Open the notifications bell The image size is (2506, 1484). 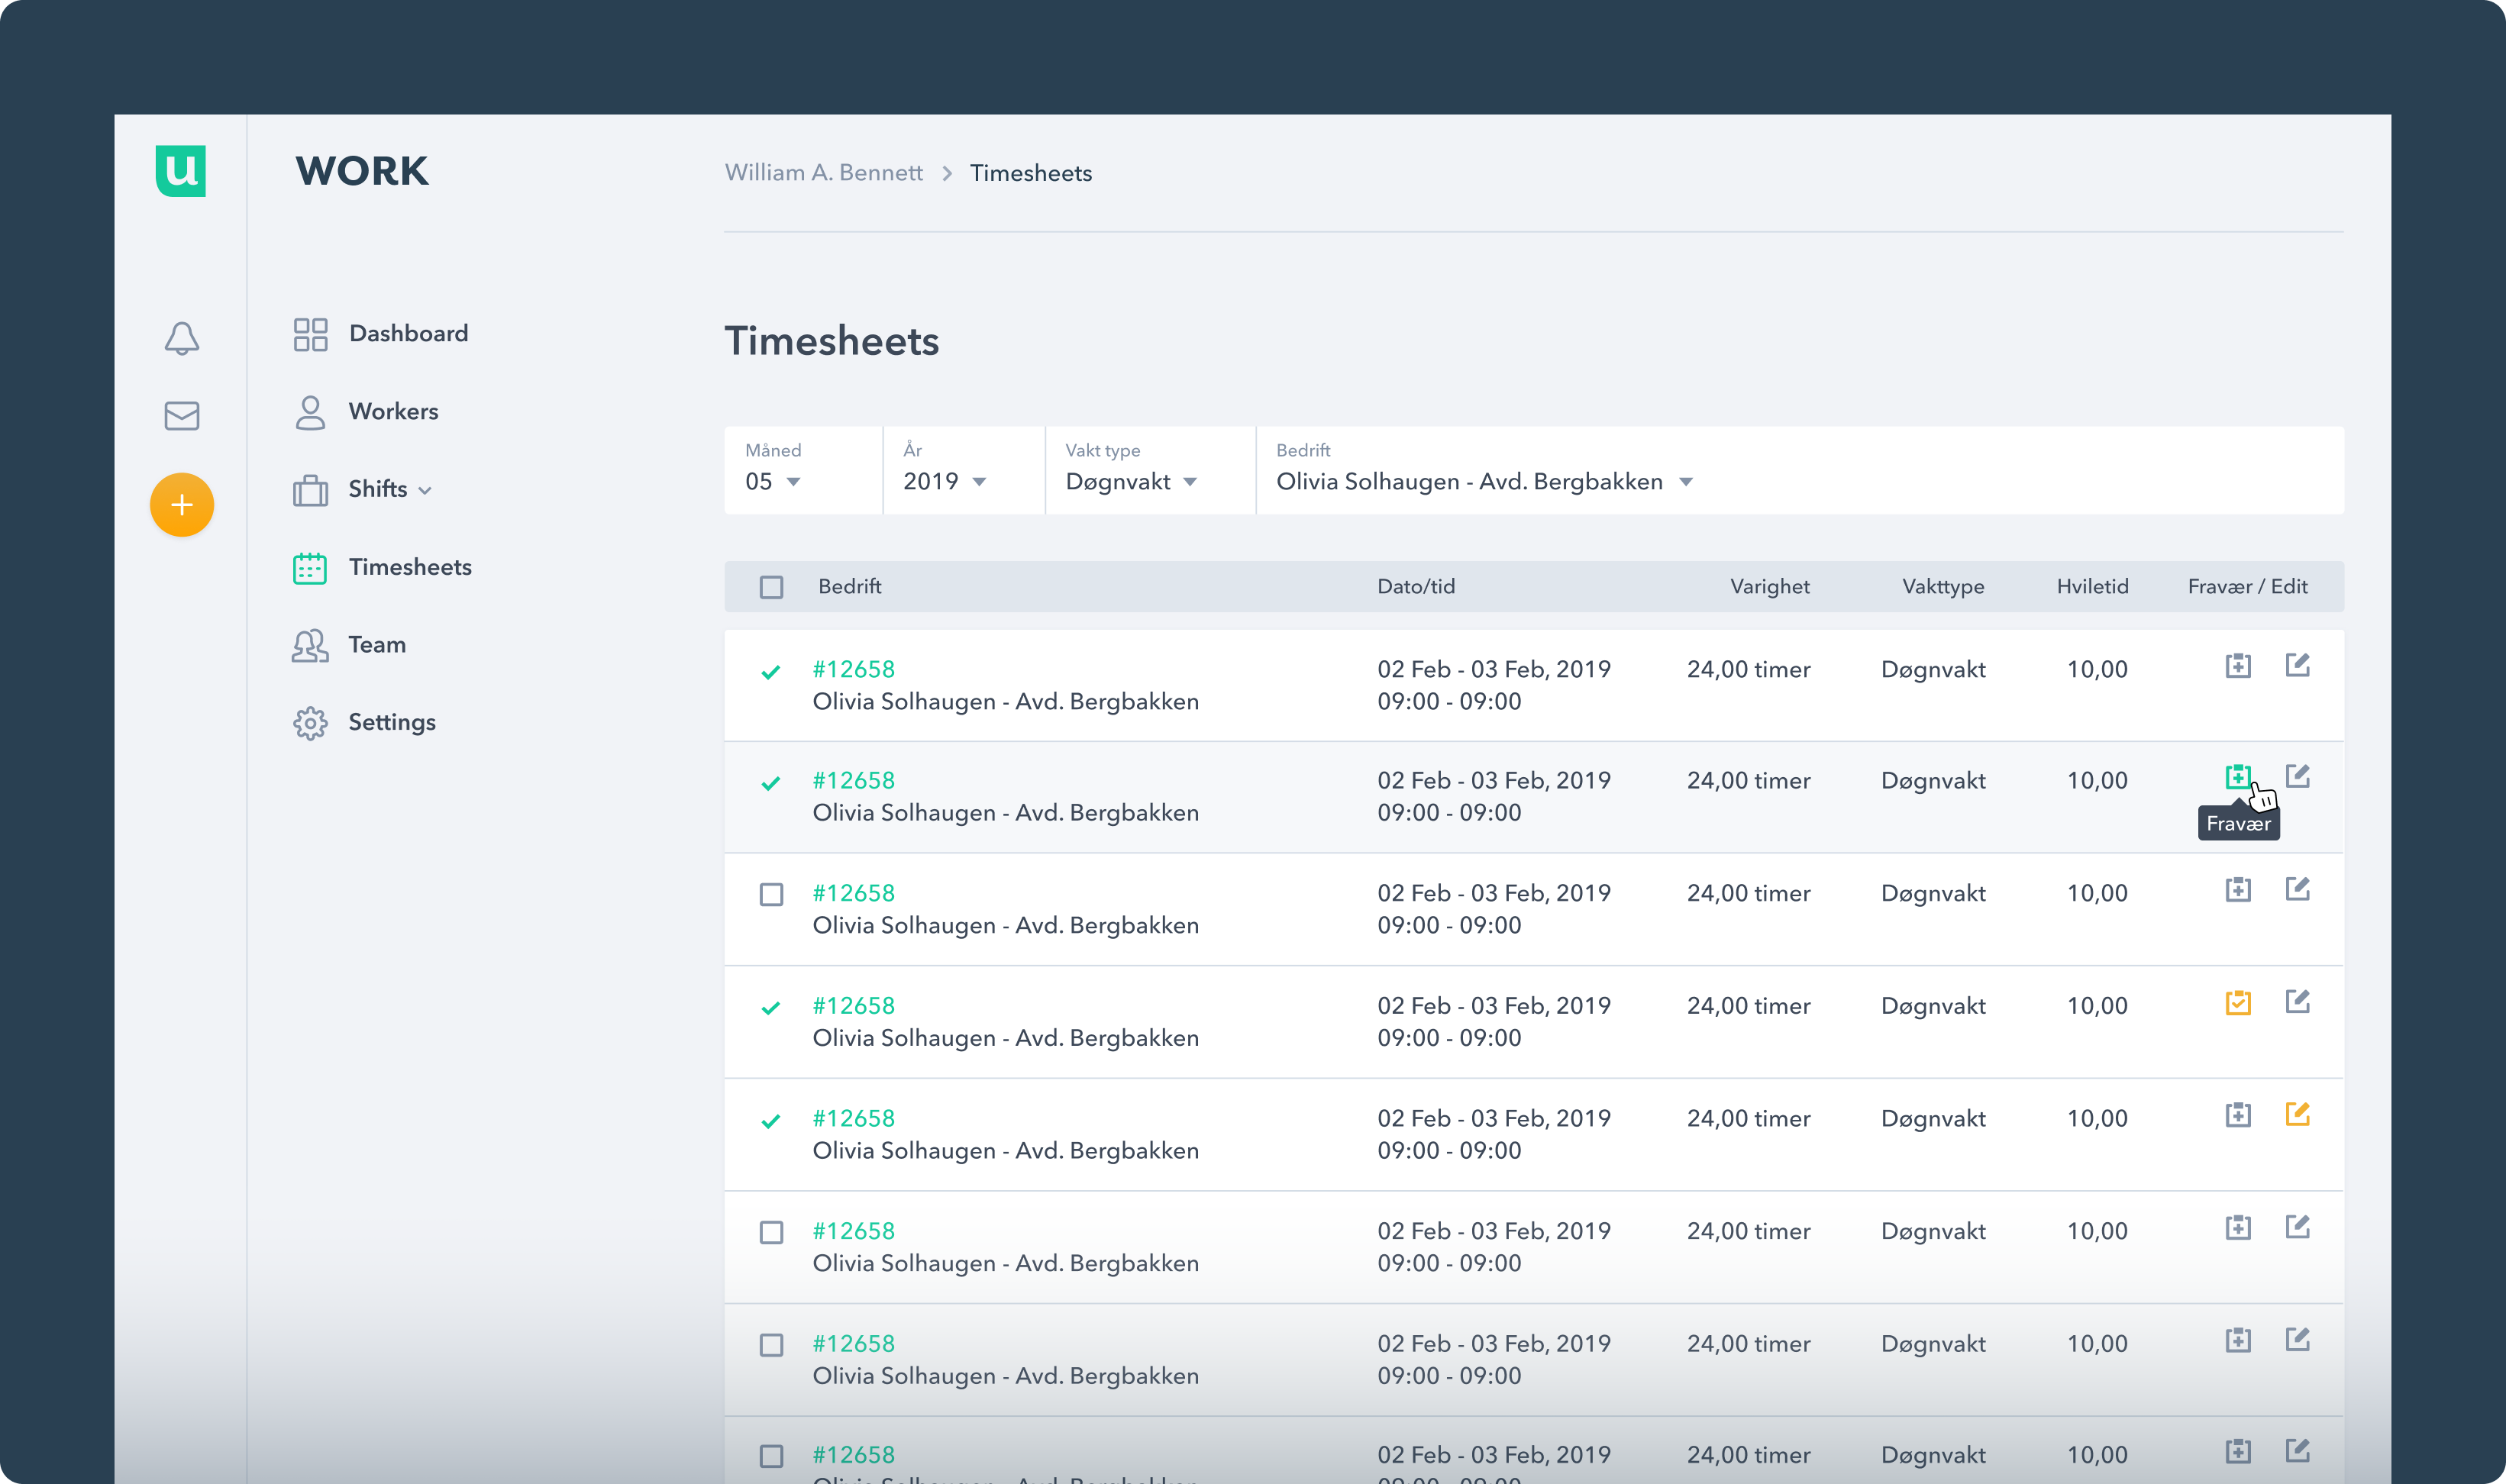(x=181, y=338)
